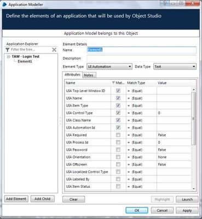Viewport: 202px width, 219px height.
Task: Check Match for UIA Required
Action: [118, 135]
